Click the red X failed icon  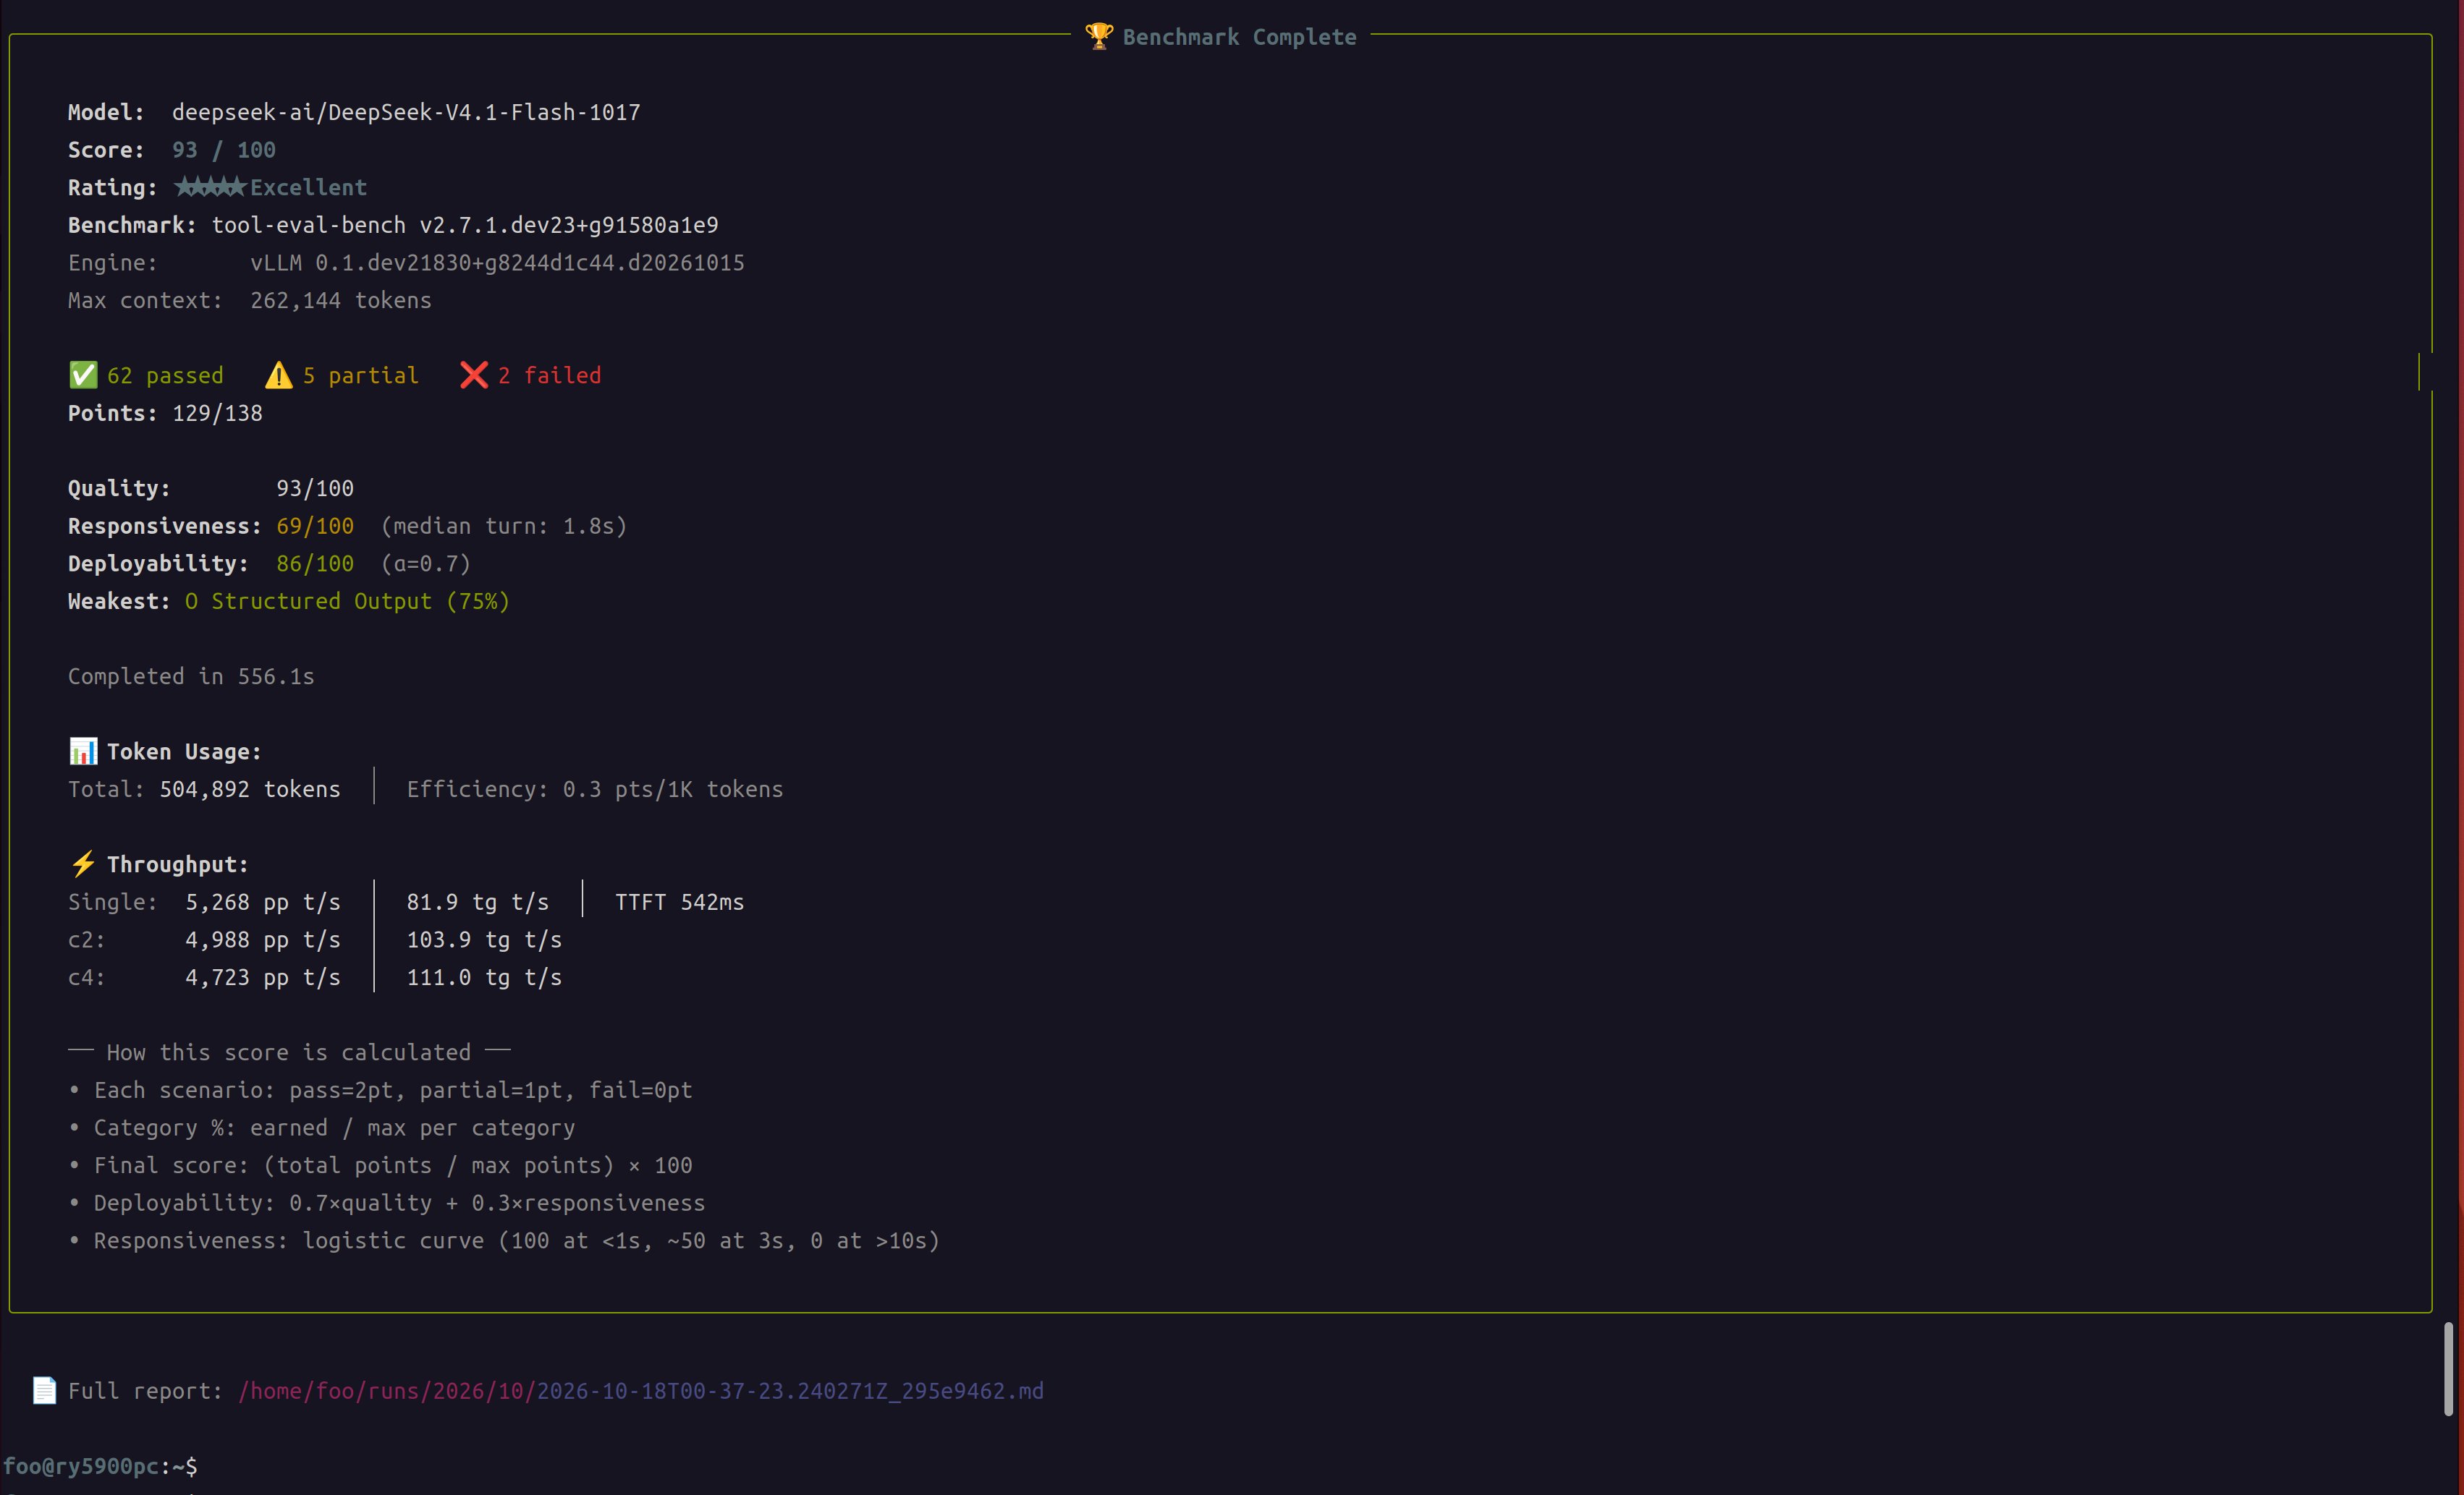(474, 375)
